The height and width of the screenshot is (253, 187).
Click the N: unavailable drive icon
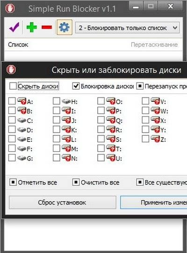pos(66,158)
